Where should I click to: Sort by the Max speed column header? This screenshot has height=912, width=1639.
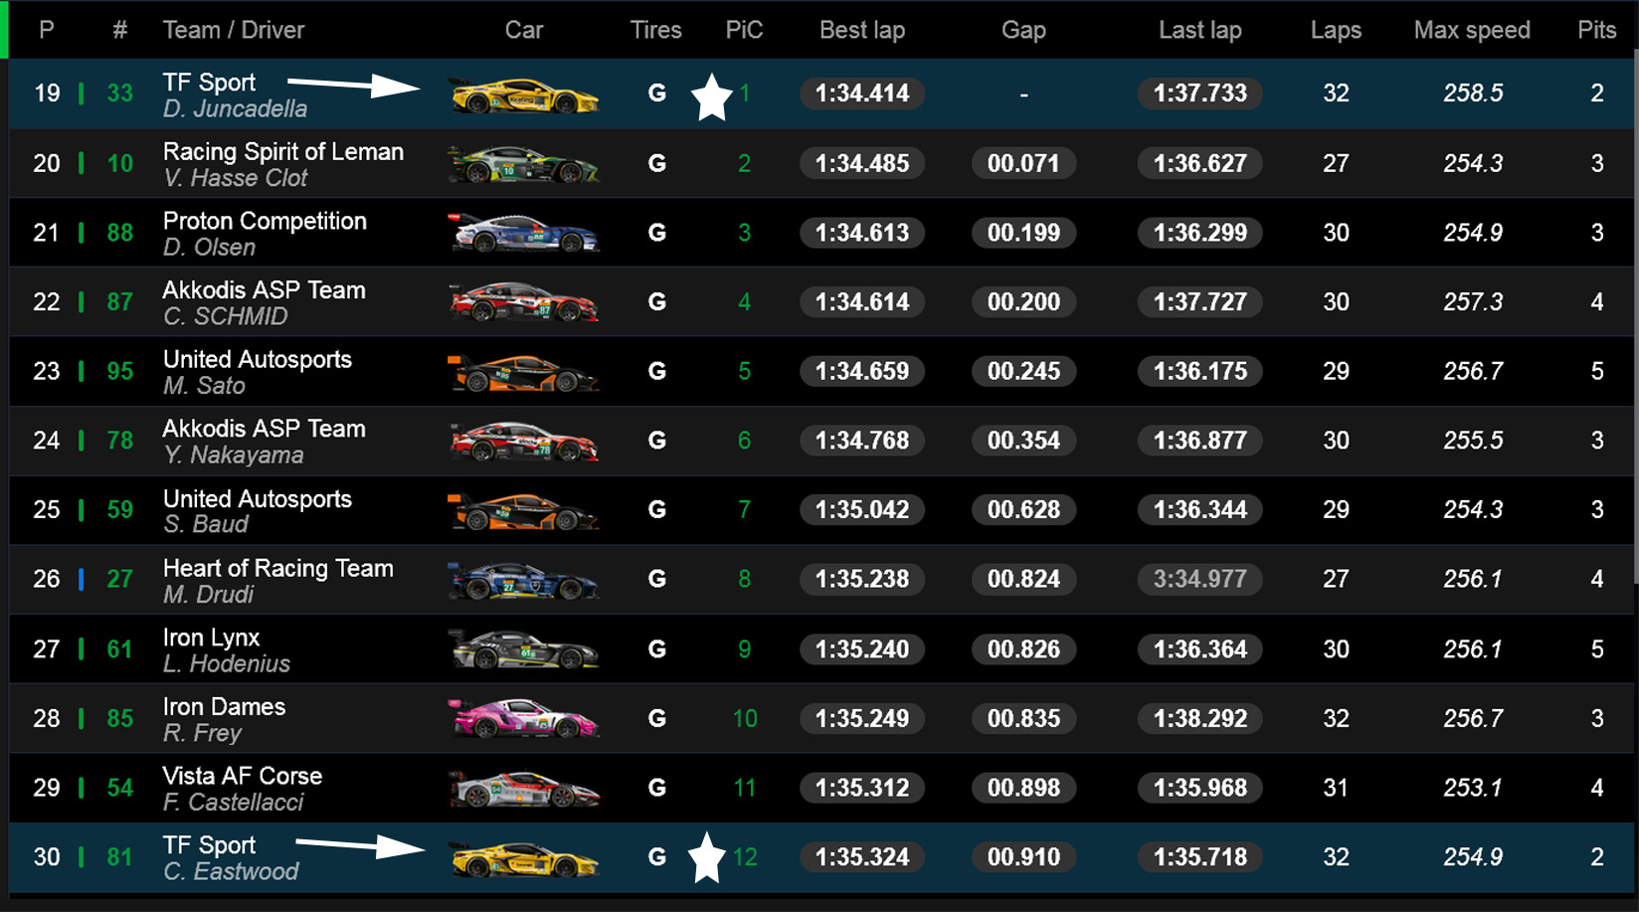pos(1472,30)
